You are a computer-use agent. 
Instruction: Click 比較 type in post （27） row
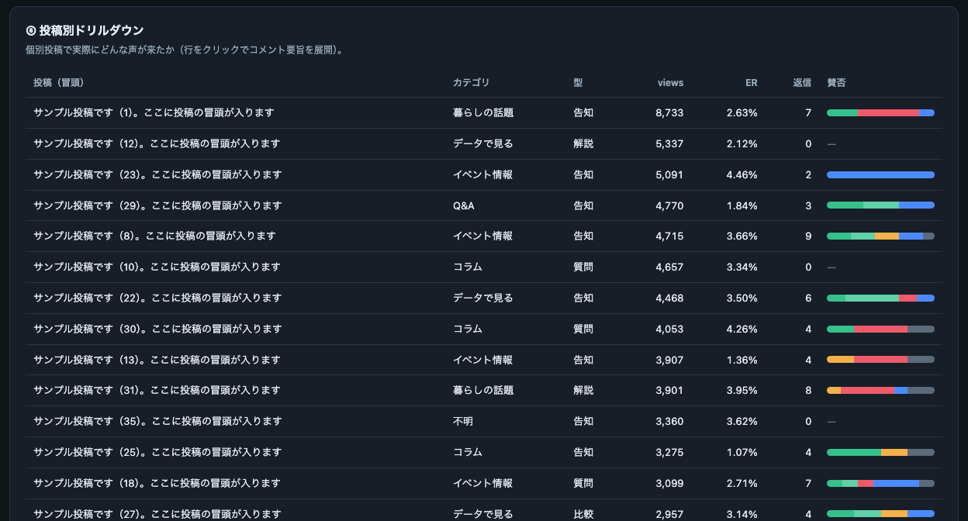tap(583, 514)
